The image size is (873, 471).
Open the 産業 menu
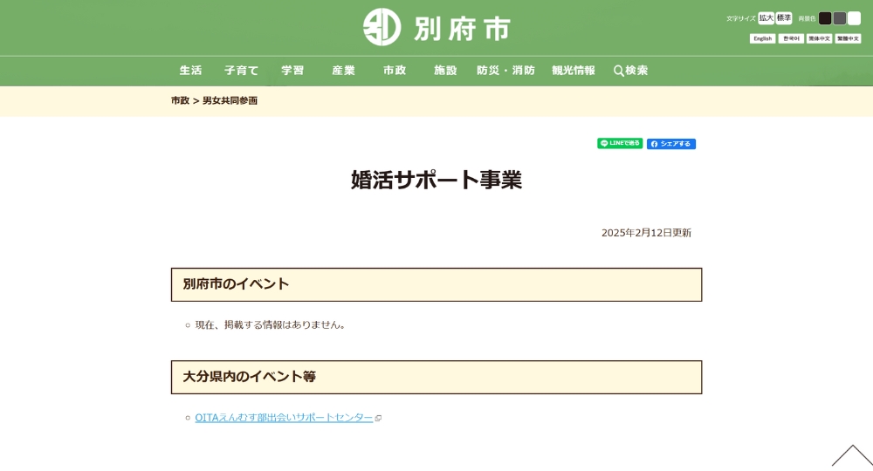pyautogui.click(x=343, y=71)
